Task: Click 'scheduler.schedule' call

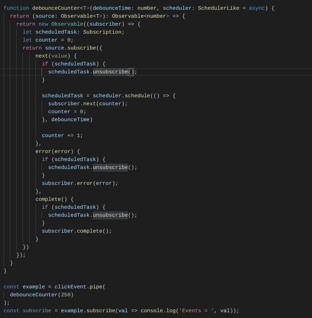Action: (x=121, y=96)
